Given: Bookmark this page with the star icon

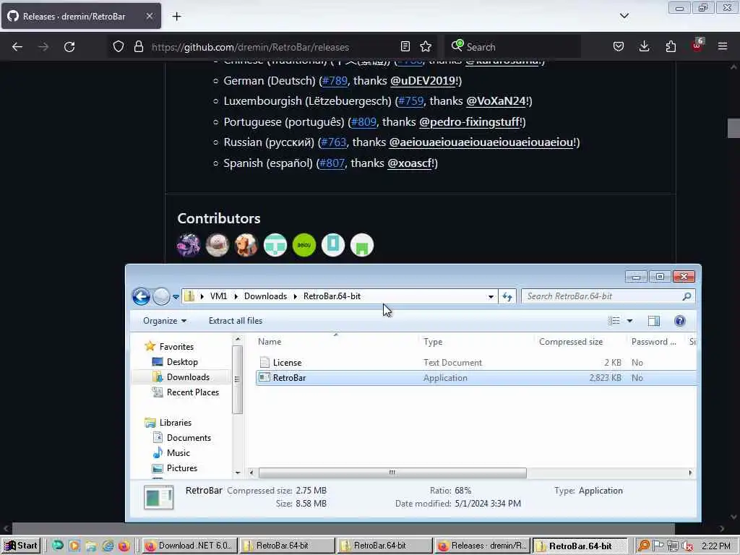Looking at the screenshot, I should pos(426,46).
